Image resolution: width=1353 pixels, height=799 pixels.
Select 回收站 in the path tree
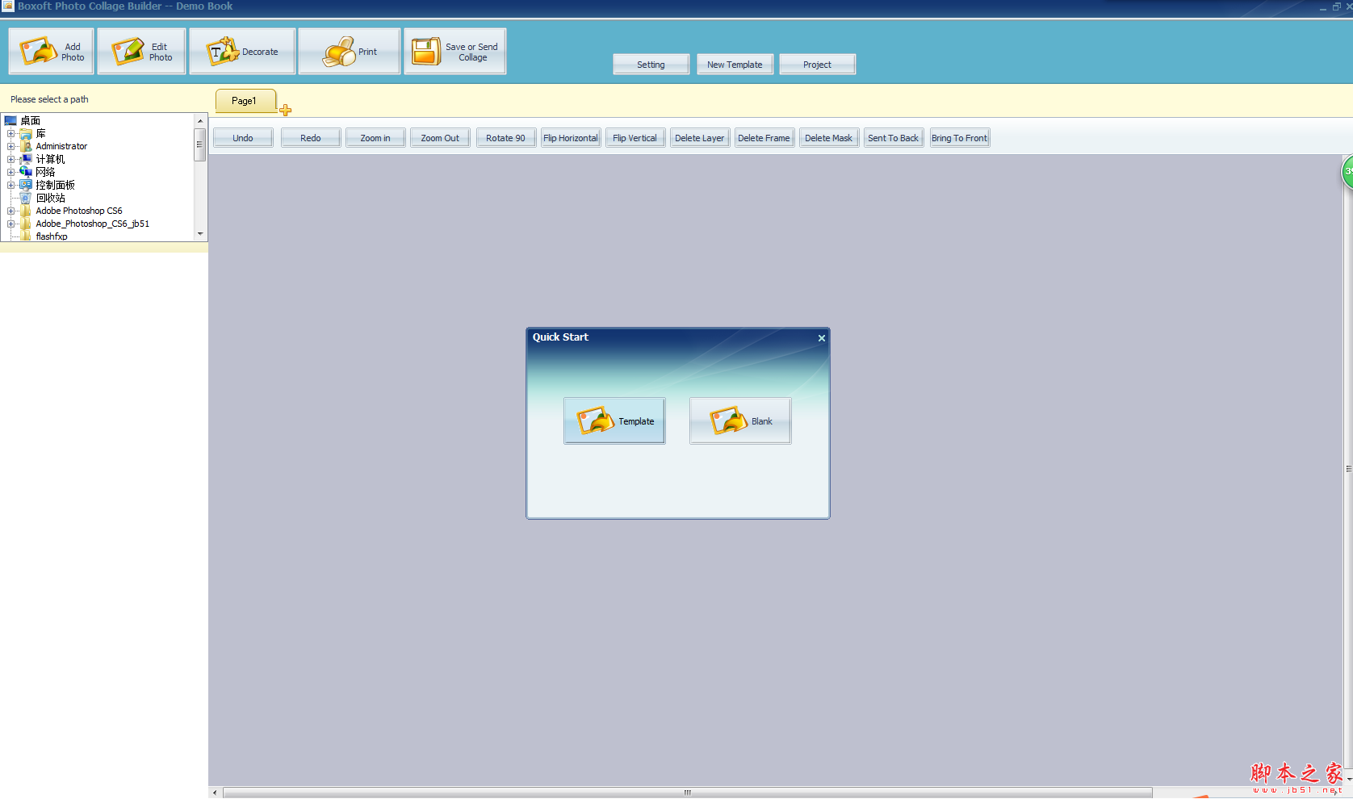point(50,199)
